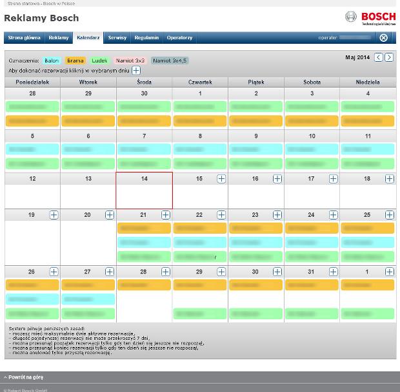Add reservation on day 31
The width and height of the screenshot is (400, 392).
coord(333,272)
